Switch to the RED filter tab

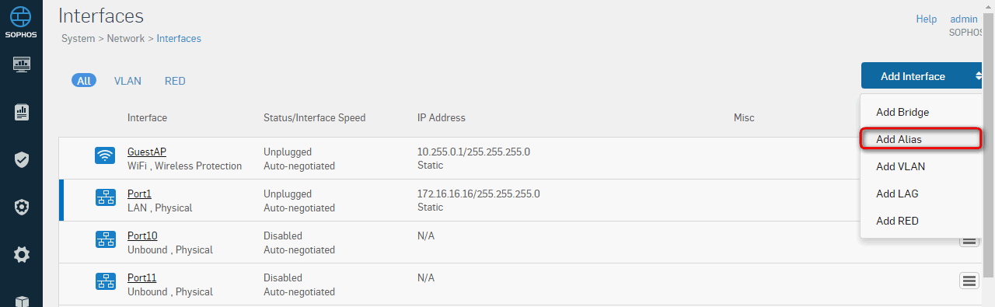(175, 81)
